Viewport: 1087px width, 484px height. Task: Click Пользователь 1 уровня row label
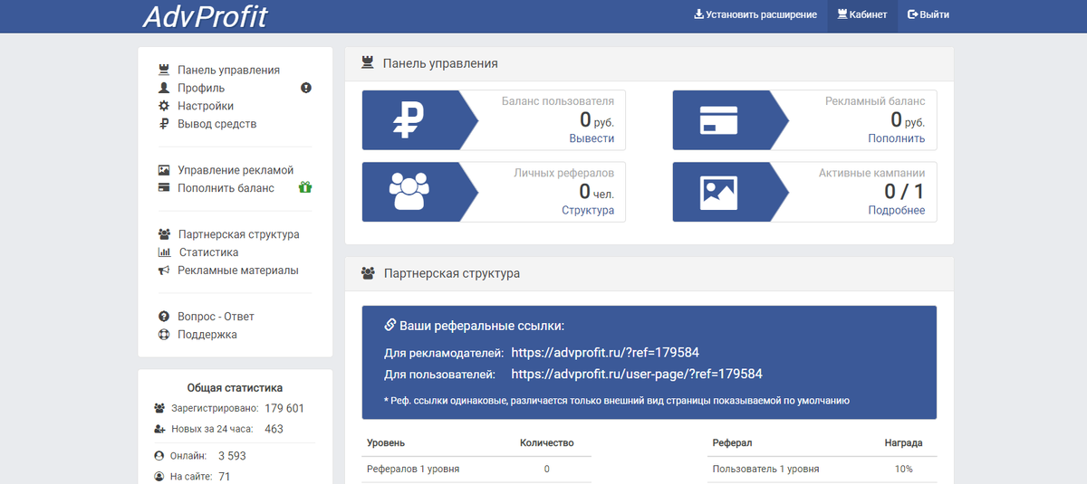coord(766,469)
